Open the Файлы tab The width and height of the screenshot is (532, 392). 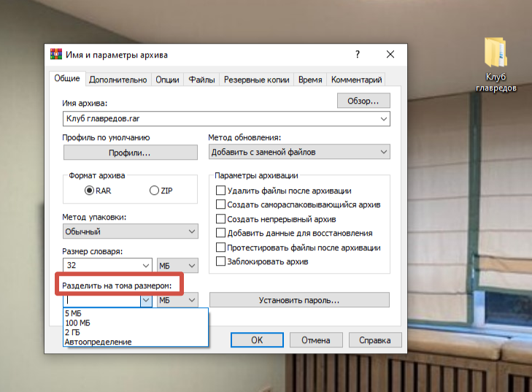pyautogui.click(x=201, y=80)
